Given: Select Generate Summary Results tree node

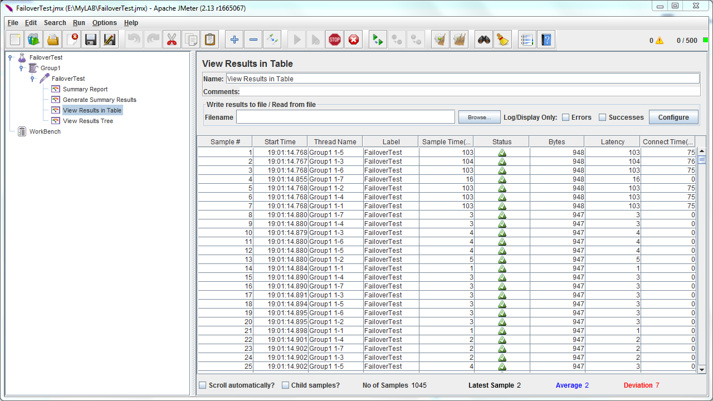Looking at the screenshot, I should pyautogui.click(x=100, y=100).
